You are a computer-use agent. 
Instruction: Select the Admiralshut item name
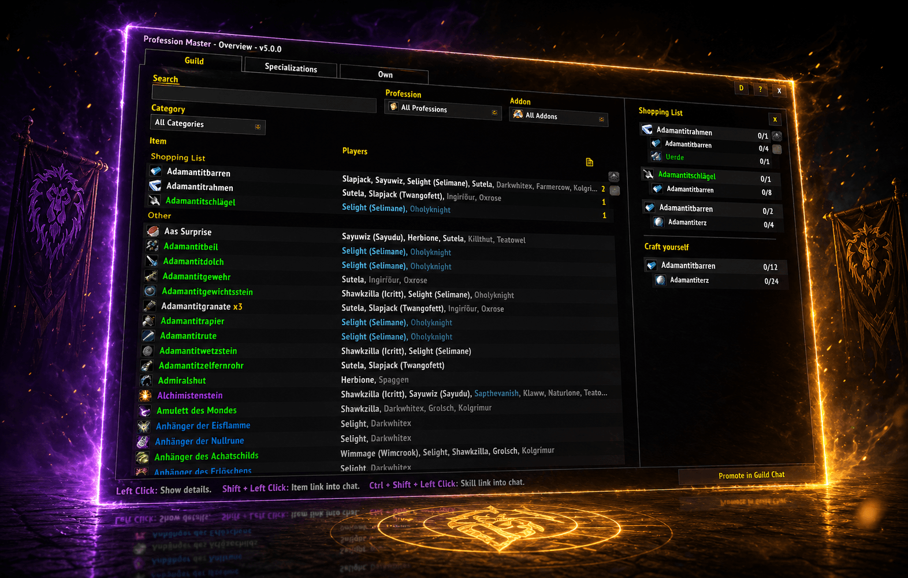182,381
